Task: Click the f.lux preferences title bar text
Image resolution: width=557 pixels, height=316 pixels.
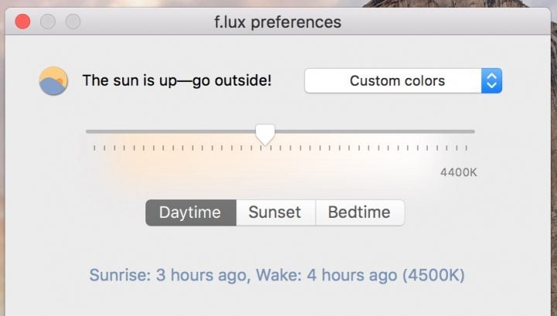Action: (x=278, y=22)
